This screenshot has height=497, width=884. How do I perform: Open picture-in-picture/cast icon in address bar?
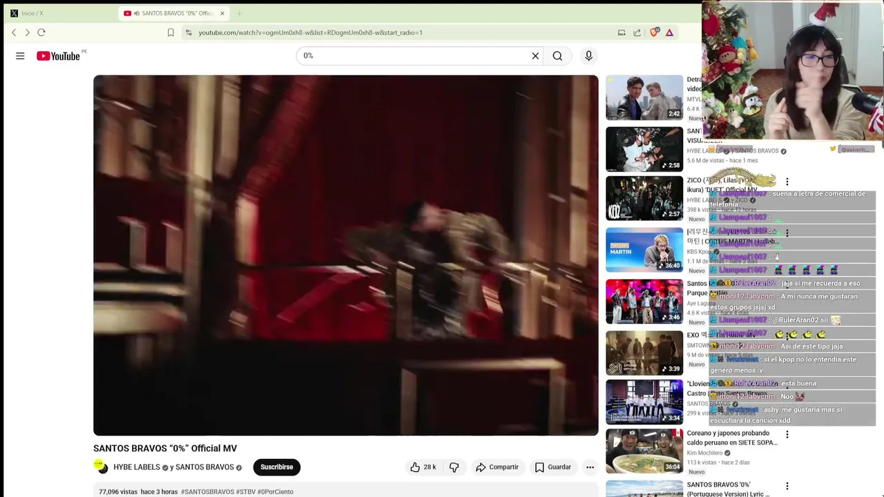coord(622,32)
